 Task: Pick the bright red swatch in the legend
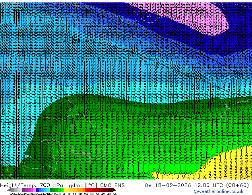point(87,190)
